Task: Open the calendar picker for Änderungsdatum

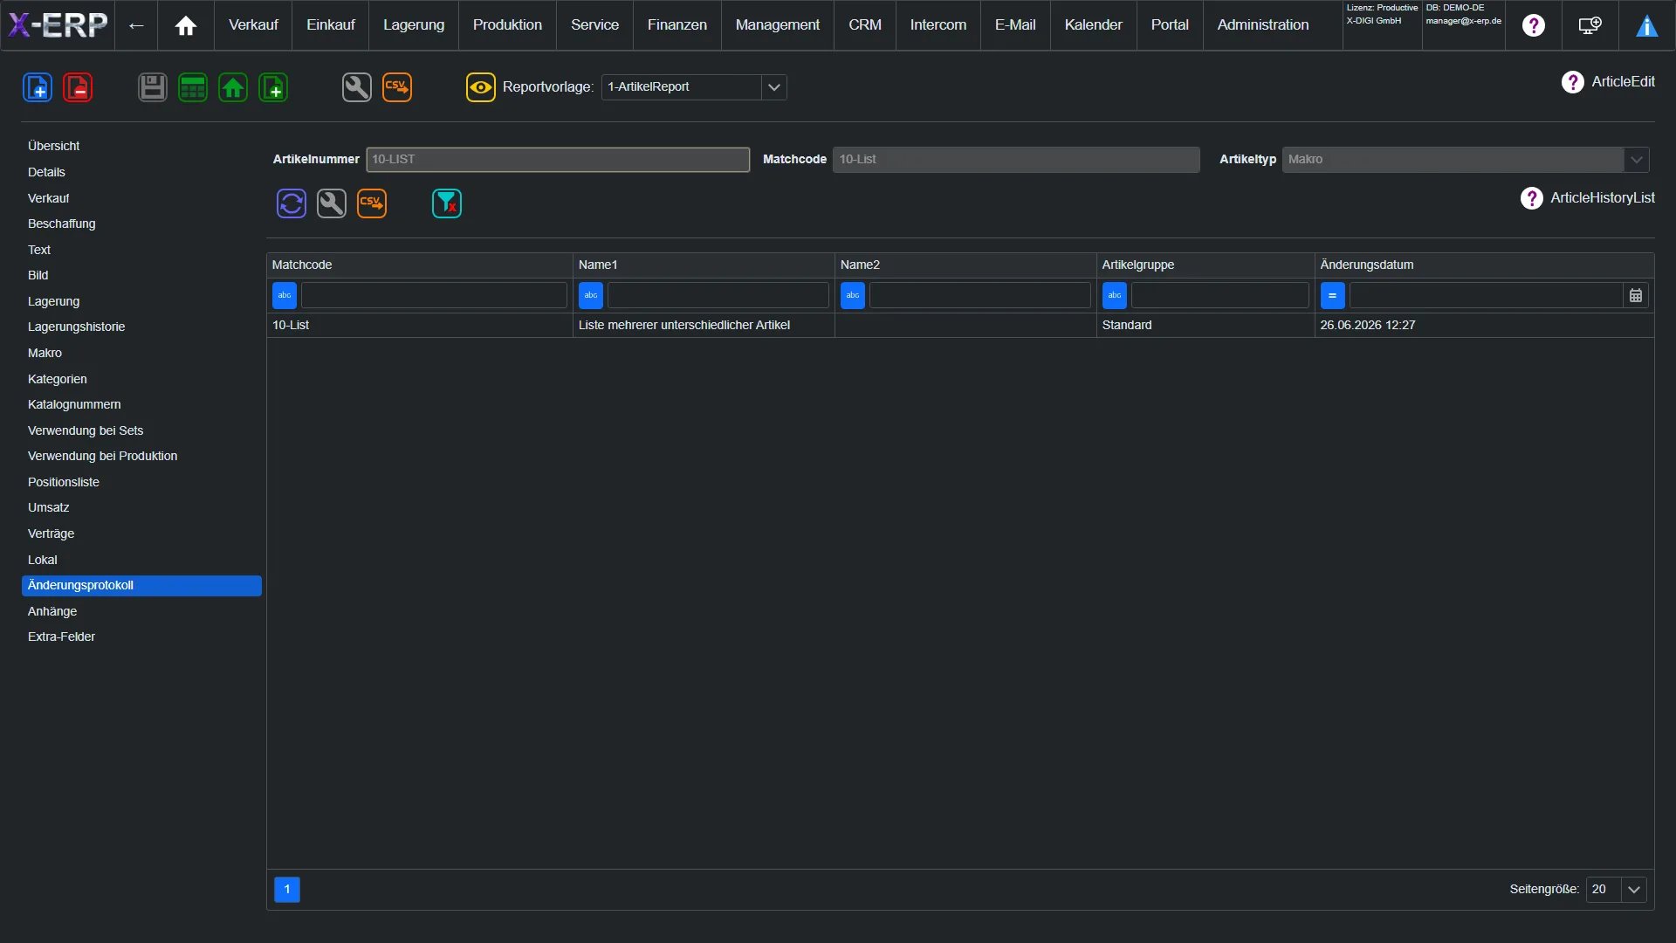Action: [1636, 296]
